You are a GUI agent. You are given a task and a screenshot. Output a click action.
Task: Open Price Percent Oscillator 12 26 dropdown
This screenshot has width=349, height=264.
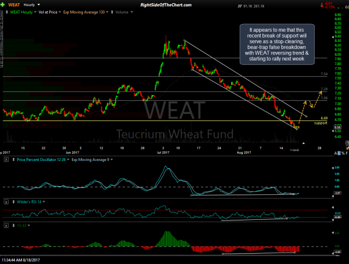click(x=68, y=160)
